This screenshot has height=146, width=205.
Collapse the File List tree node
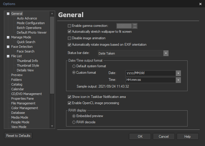coord(8,56)
